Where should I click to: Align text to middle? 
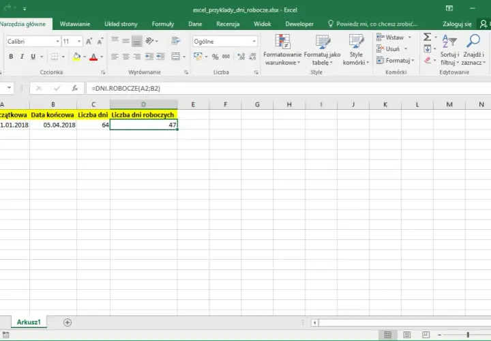pyautogui.click(x=126, y=41)
